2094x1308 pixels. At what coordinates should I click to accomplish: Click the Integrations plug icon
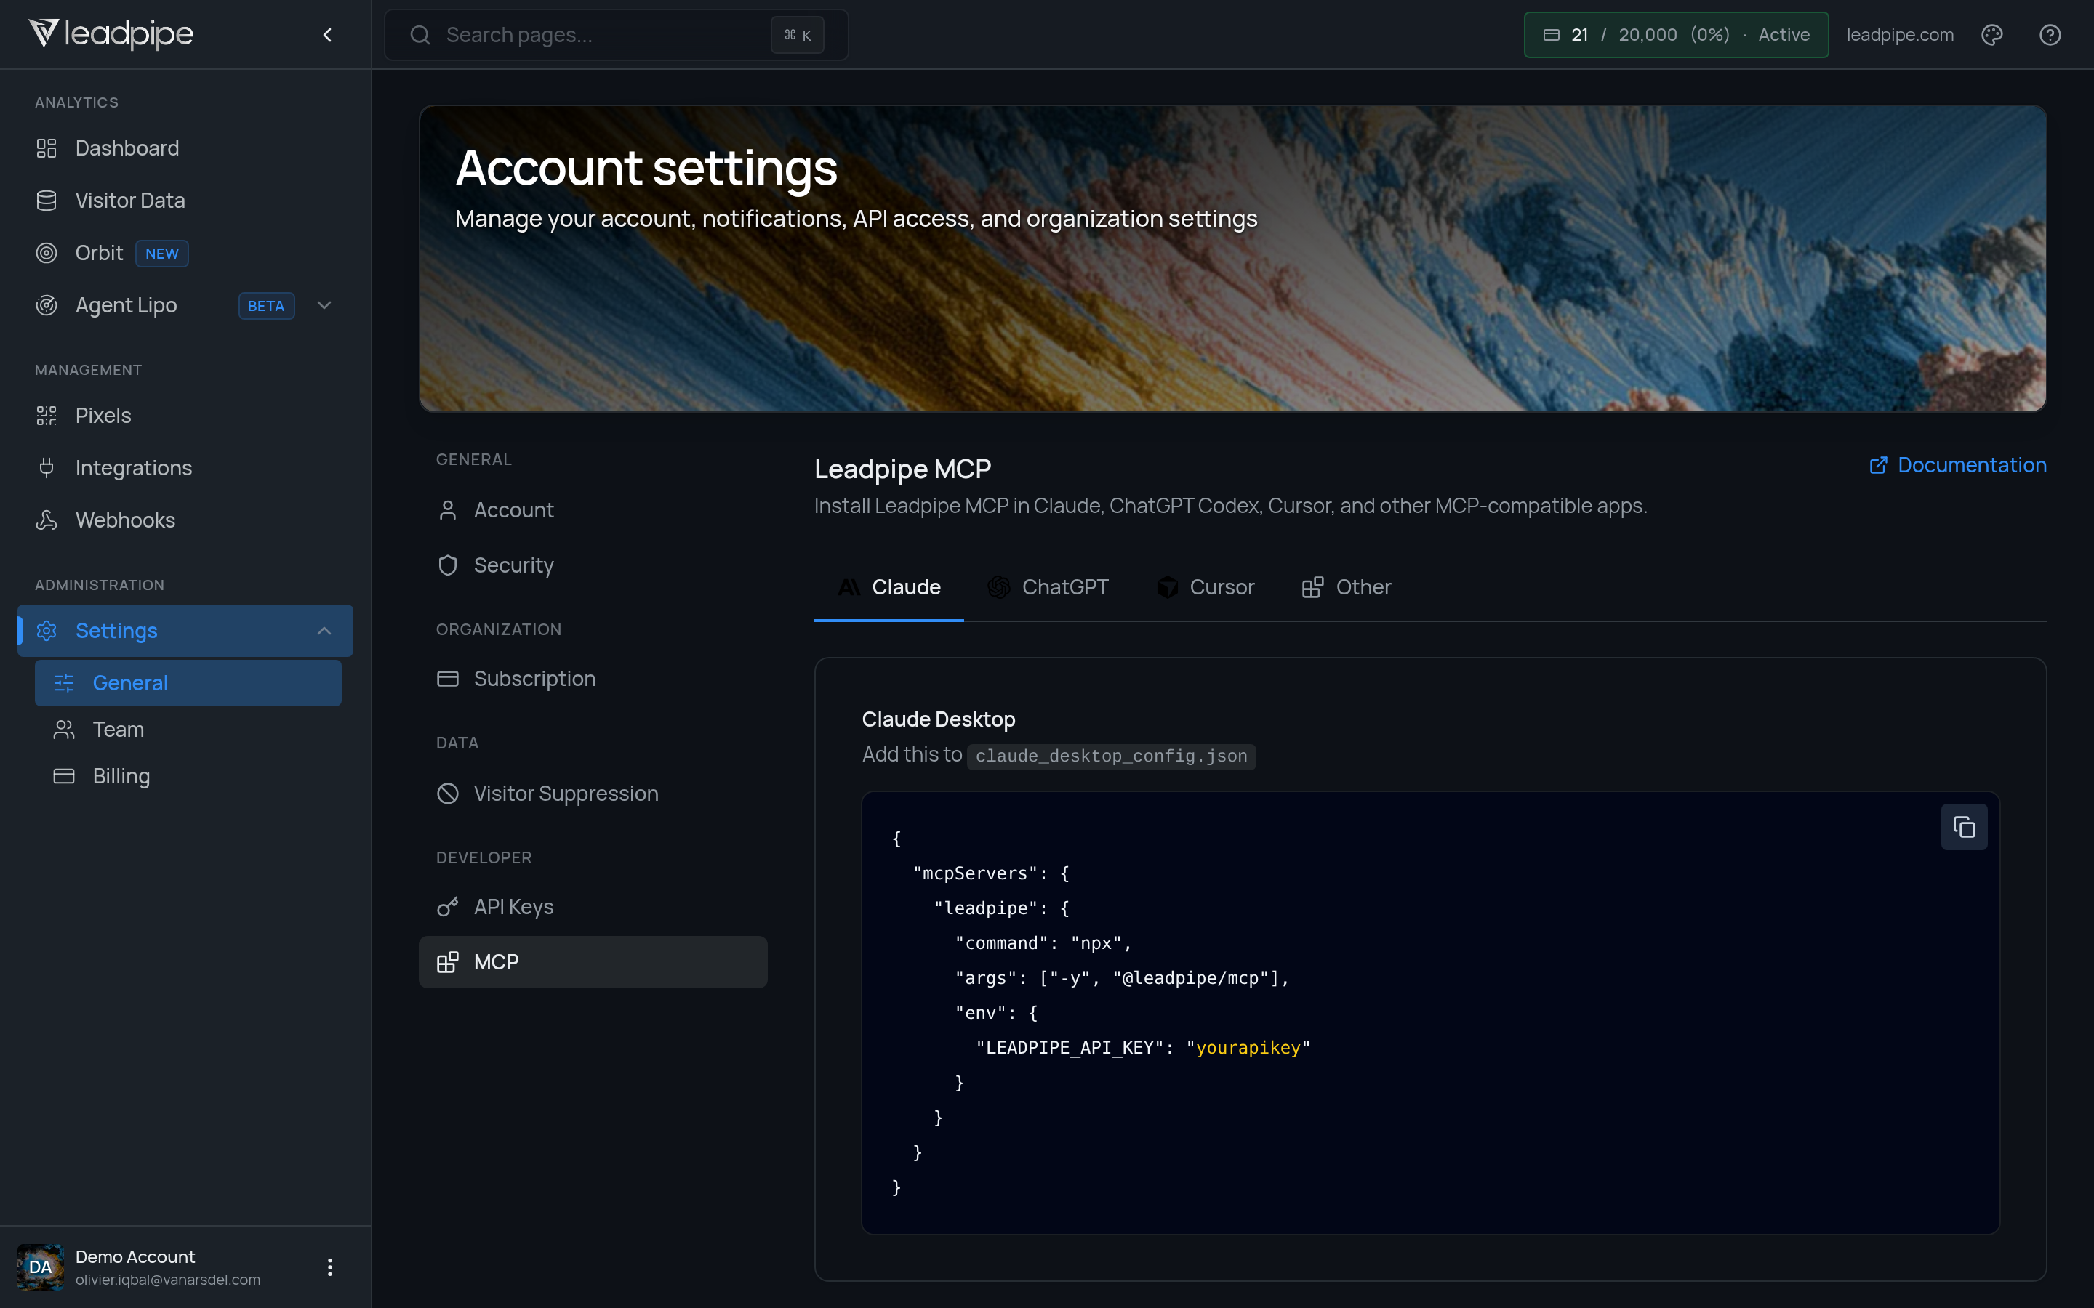pos(47,468)
